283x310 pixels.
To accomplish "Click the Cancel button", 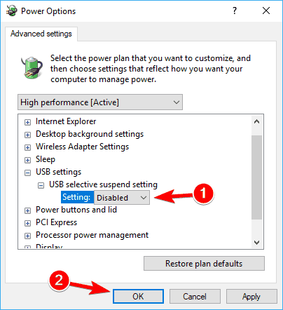I will (x=195, y=297).
